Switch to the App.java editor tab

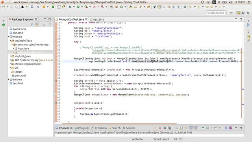point(97,19)
